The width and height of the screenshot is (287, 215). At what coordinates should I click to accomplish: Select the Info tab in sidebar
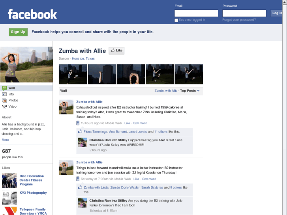coord(26,94)
